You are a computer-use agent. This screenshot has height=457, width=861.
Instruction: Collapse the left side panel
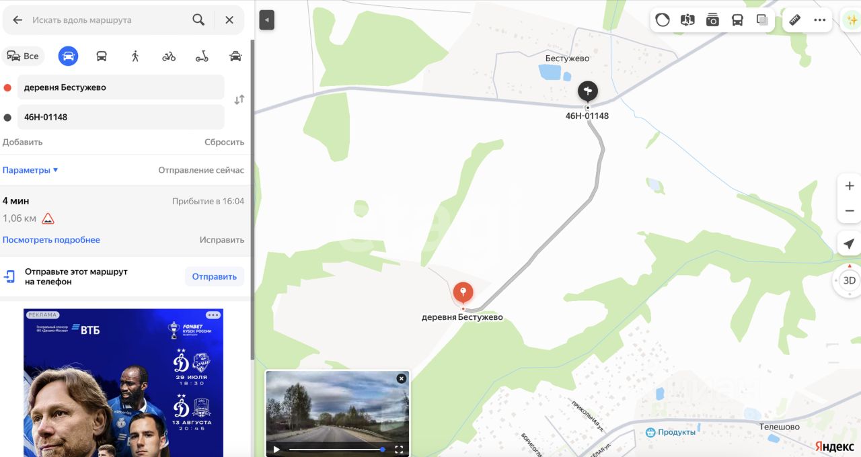click(x=267, y=20)
